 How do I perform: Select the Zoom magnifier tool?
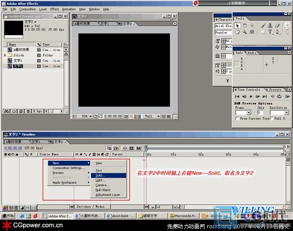coord(244,32)
